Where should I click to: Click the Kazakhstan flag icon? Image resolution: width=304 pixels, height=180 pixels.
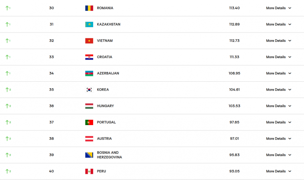89,24
